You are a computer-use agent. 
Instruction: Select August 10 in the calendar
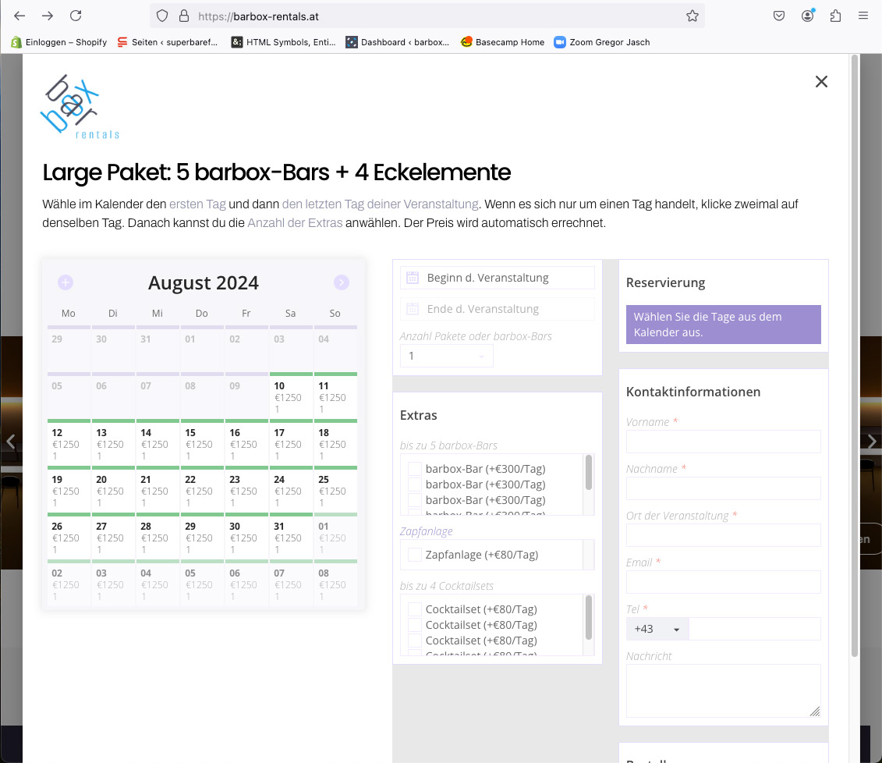coord(292,396)
